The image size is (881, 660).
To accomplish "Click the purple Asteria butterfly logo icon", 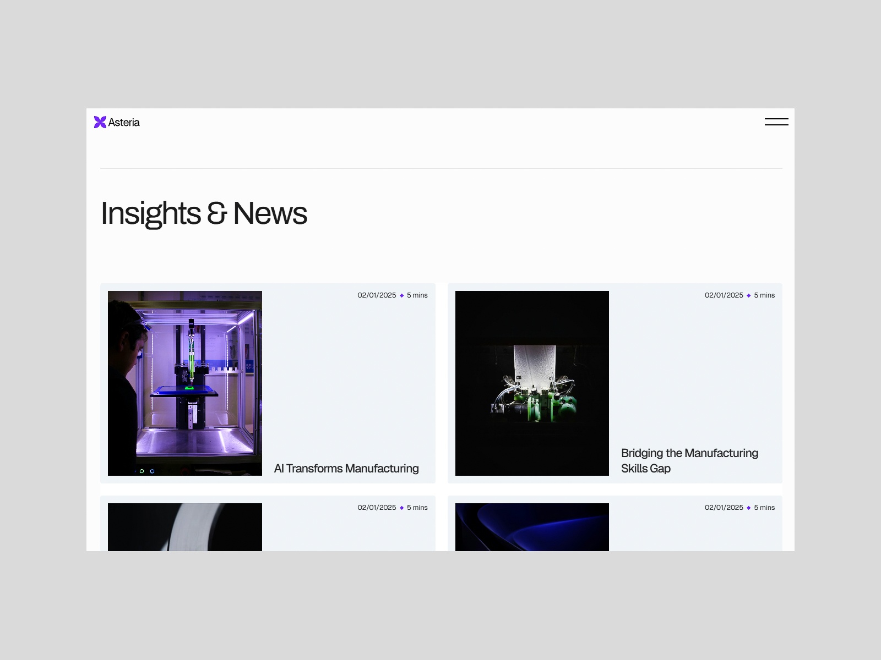I will (100, 122).
